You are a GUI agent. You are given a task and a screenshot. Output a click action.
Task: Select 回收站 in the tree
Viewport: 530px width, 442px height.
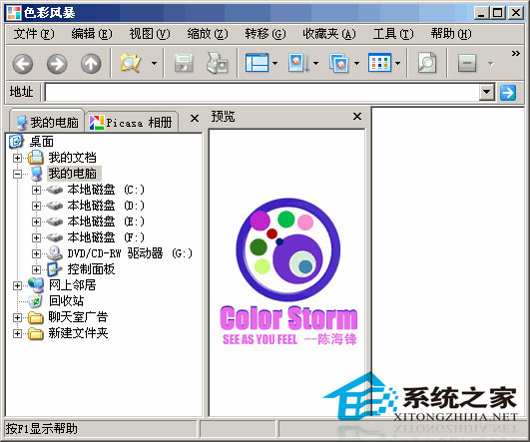66,300
